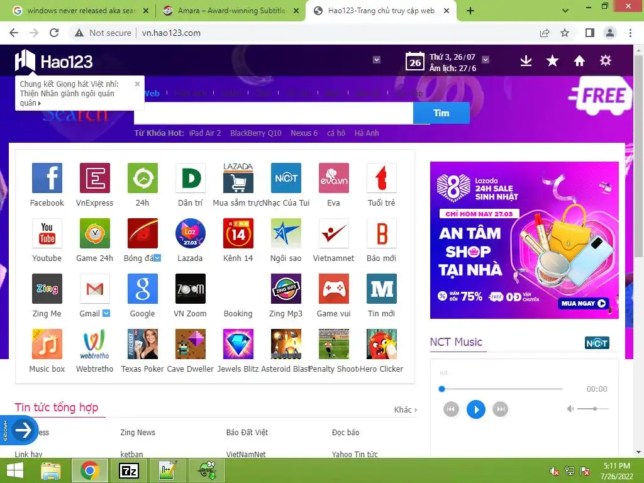Select the Hao123 browser tab
The width and height of the screenshot is (644, 483).
tap(380, 11)
